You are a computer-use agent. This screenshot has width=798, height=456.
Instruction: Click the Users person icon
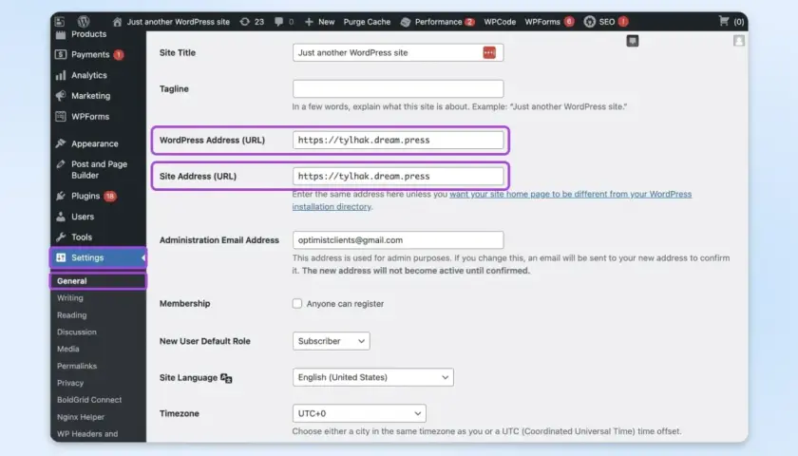pyautogui.click(x=61, y=217)
